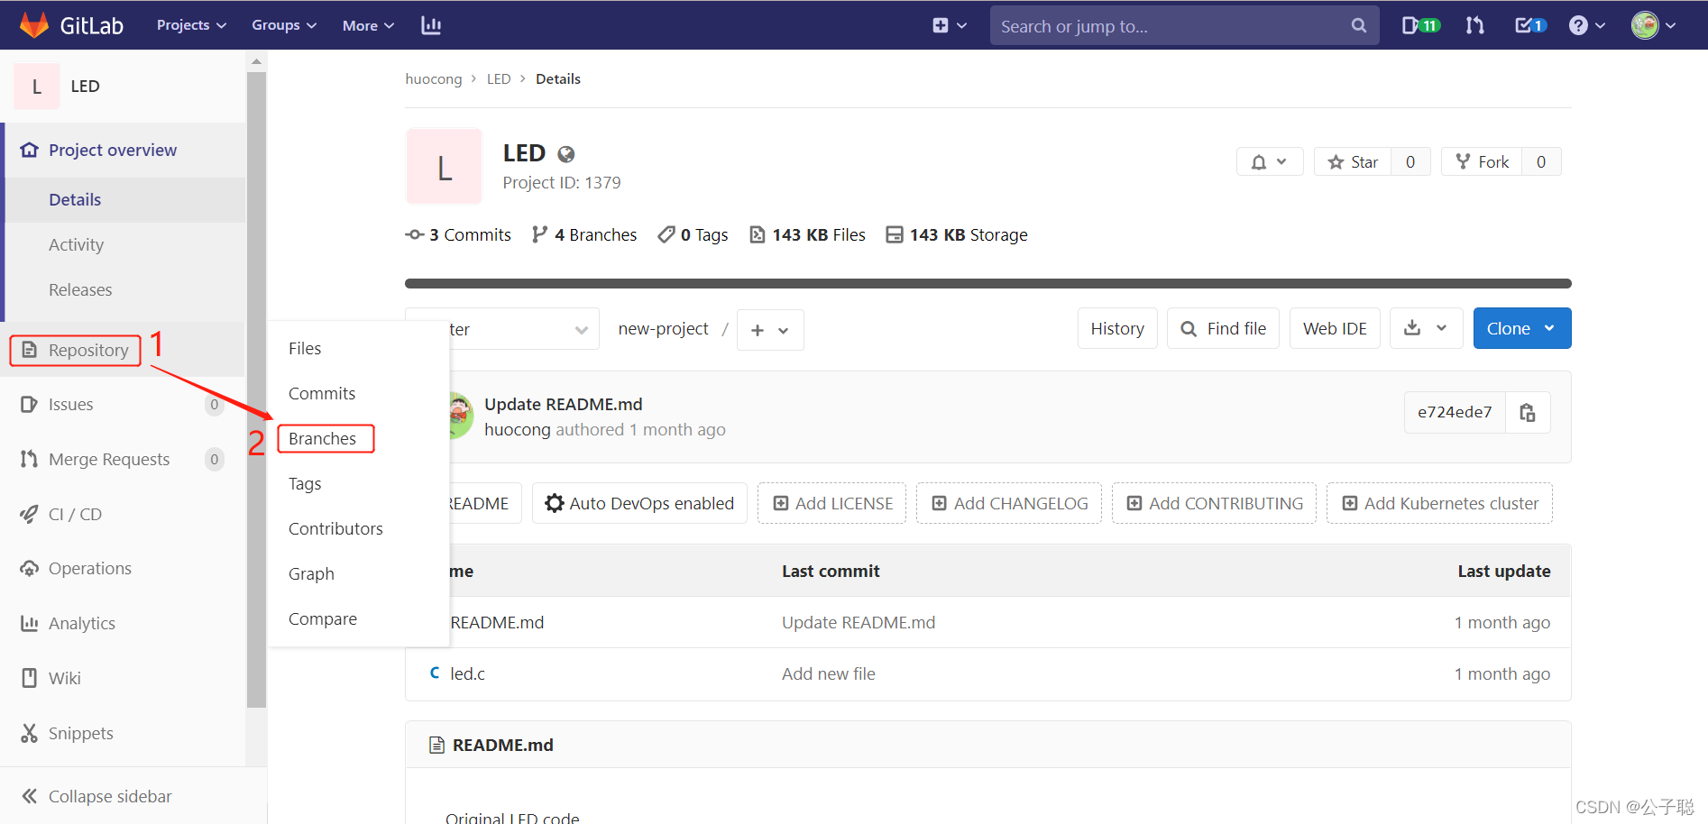Viewport: 1708px width, 824px height.
Task: Open Snippets in the sidebar
Action: click(x=80, y=733)
